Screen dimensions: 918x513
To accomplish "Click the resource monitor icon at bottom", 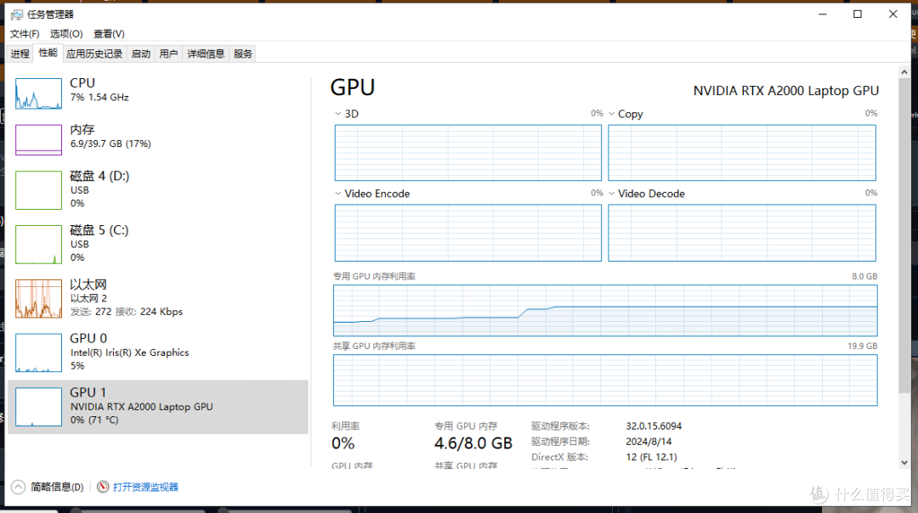I will pyautogui.click(x=103, y=487).
